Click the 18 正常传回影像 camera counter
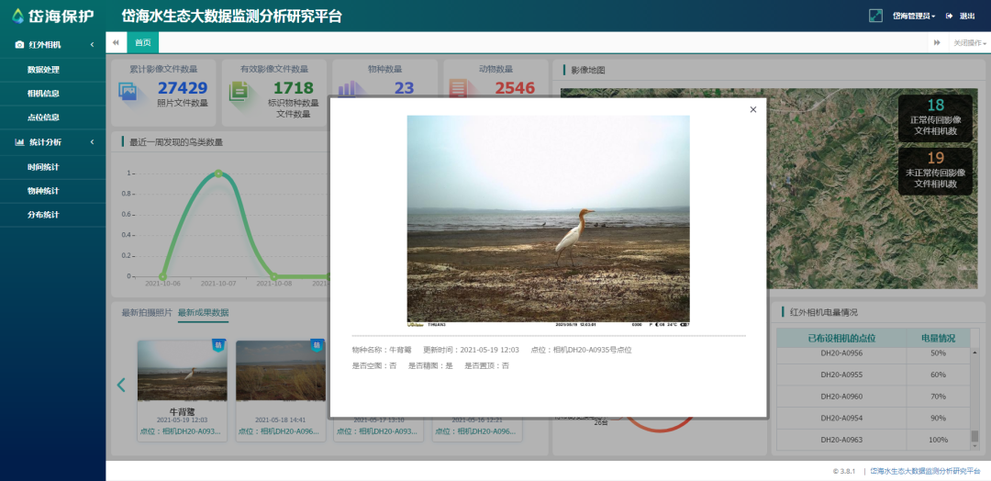The image size is (991, 481). pyautogui.click(x=935, y=118)
